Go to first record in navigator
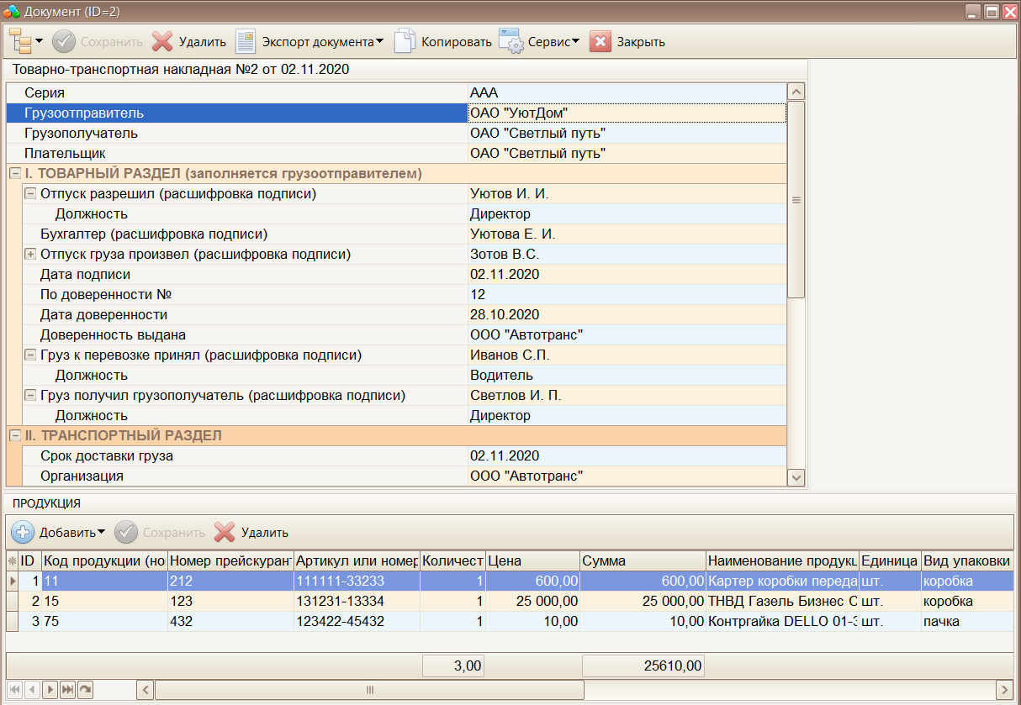The width and height of the screenshot is (1021, 705). pyautogui.click(x=15, y=690)
